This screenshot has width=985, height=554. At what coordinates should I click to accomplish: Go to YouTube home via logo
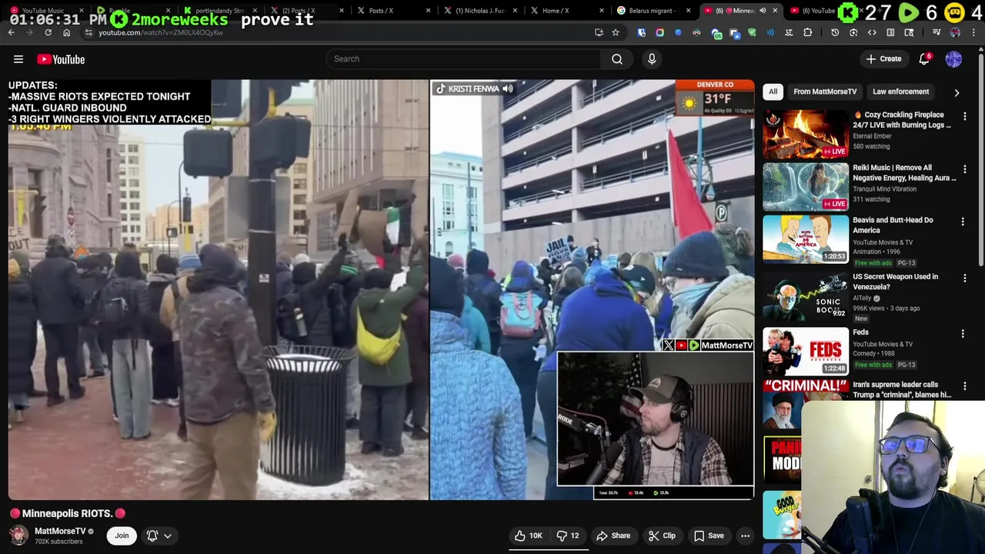click(x=61, y=59)
